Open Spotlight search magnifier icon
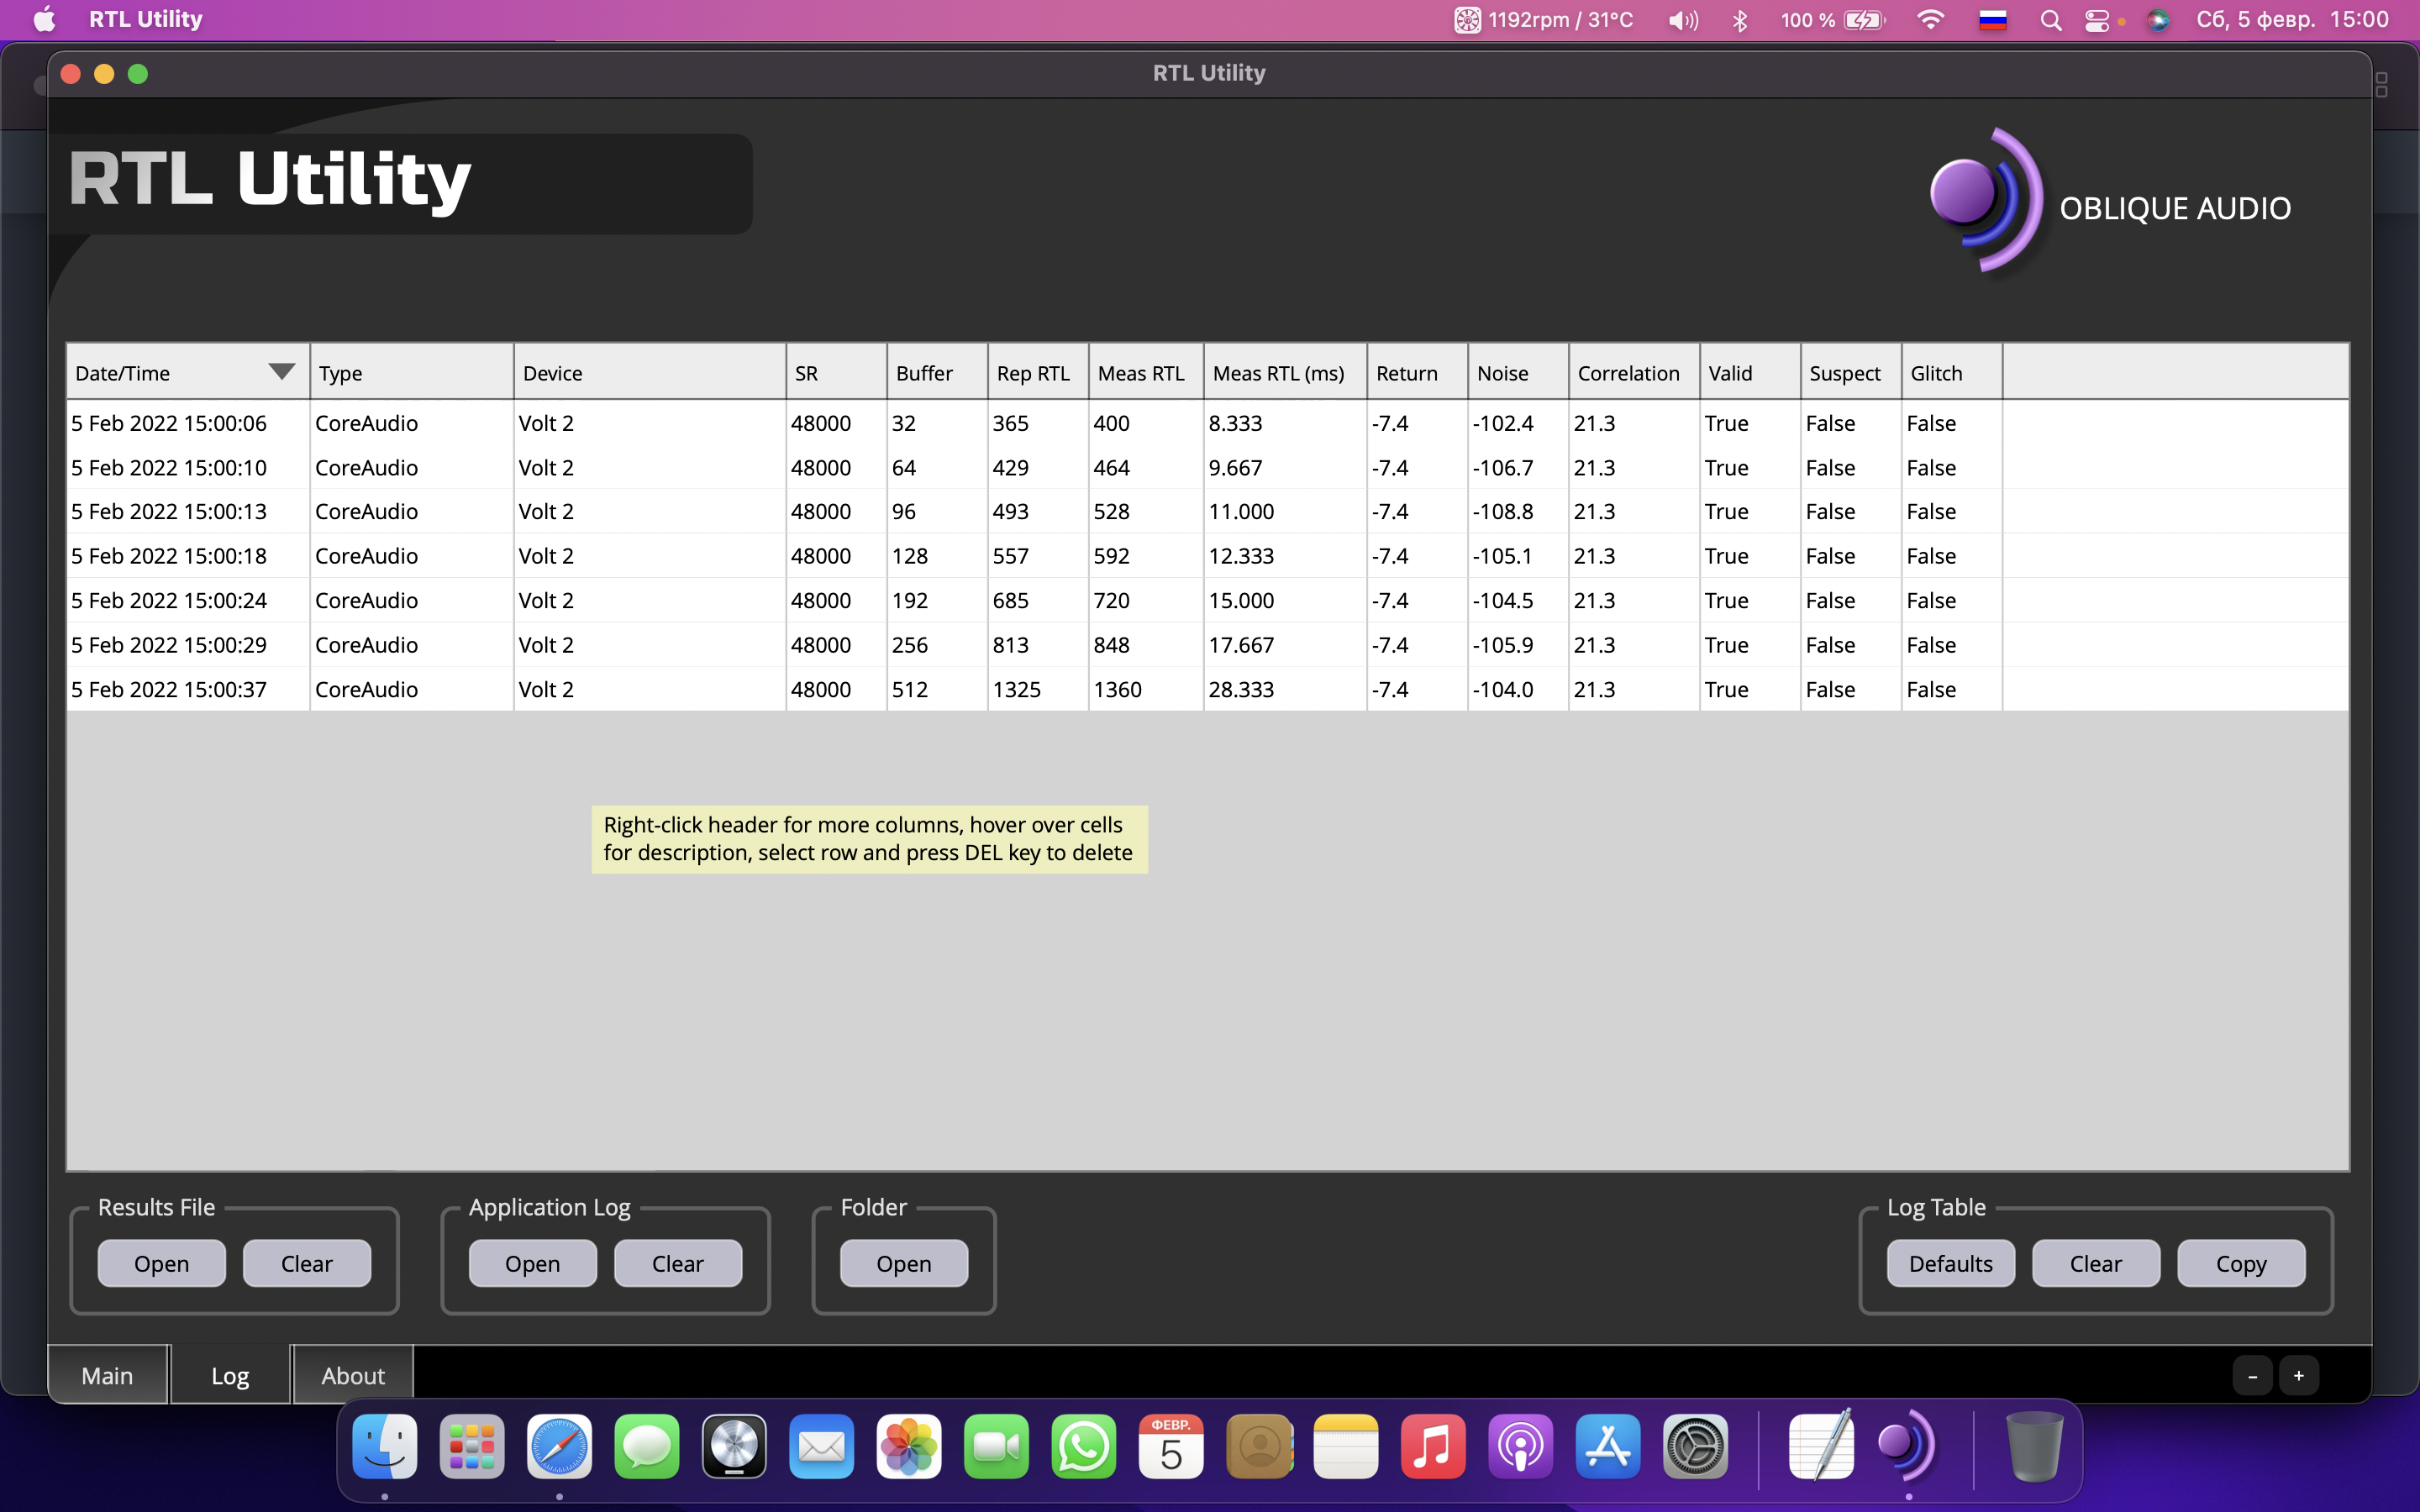 tap(2050, 20)
